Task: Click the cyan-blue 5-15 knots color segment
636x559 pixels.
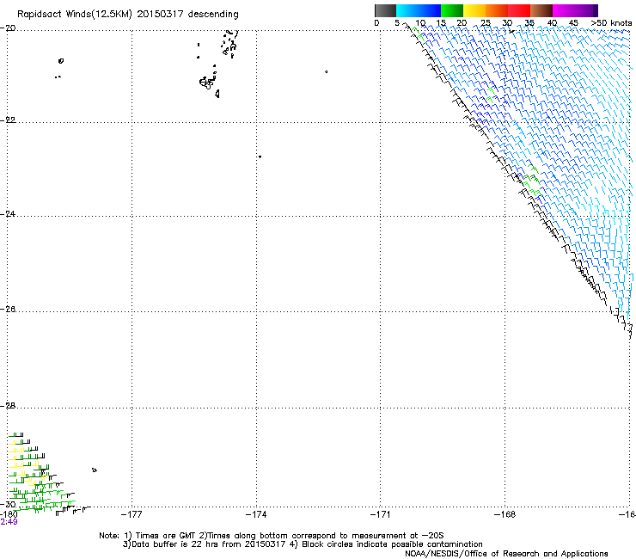Action: [x=419, y=10]
